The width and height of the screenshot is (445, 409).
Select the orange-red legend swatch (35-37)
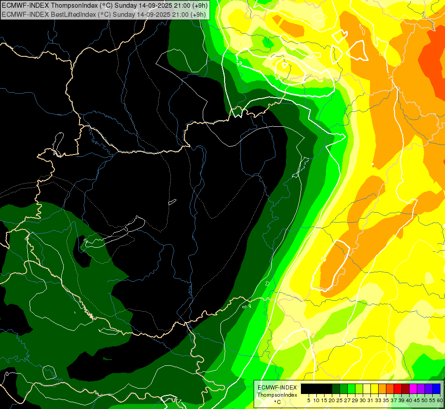[390, 389]
